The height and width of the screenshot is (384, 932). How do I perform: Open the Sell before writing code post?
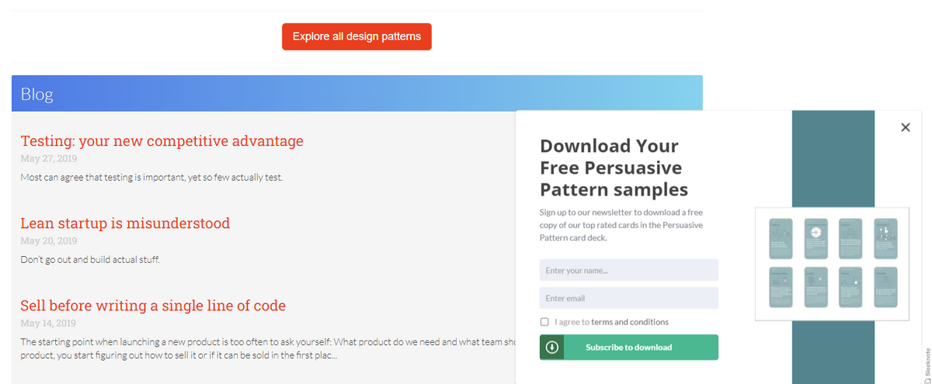[153, 306]
